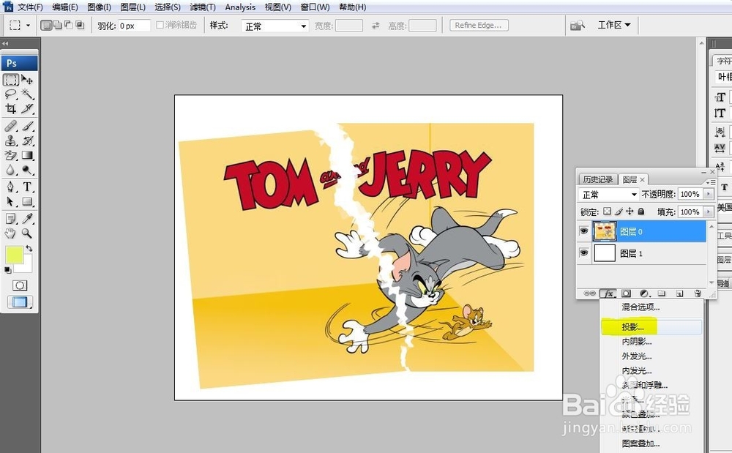This screenshot has width=732, height=453.
Task: Select the Brush tool
Action: tap(27, 126)
